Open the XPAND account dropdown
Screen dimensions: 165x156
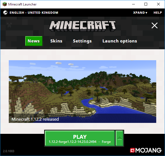[140, 13]
